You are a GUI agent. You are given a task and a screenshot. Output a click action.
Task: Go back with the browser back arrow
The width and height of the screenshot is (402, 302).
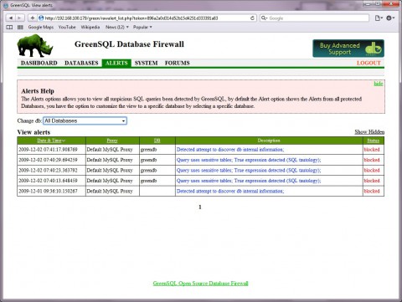tap(11, 18)
